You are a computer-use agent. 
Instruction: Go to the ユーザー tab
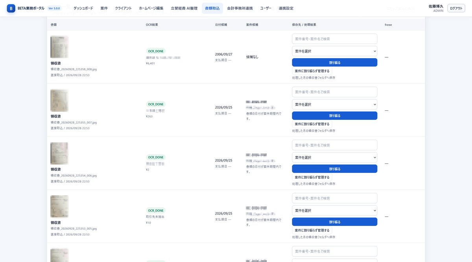coord(265,8)
